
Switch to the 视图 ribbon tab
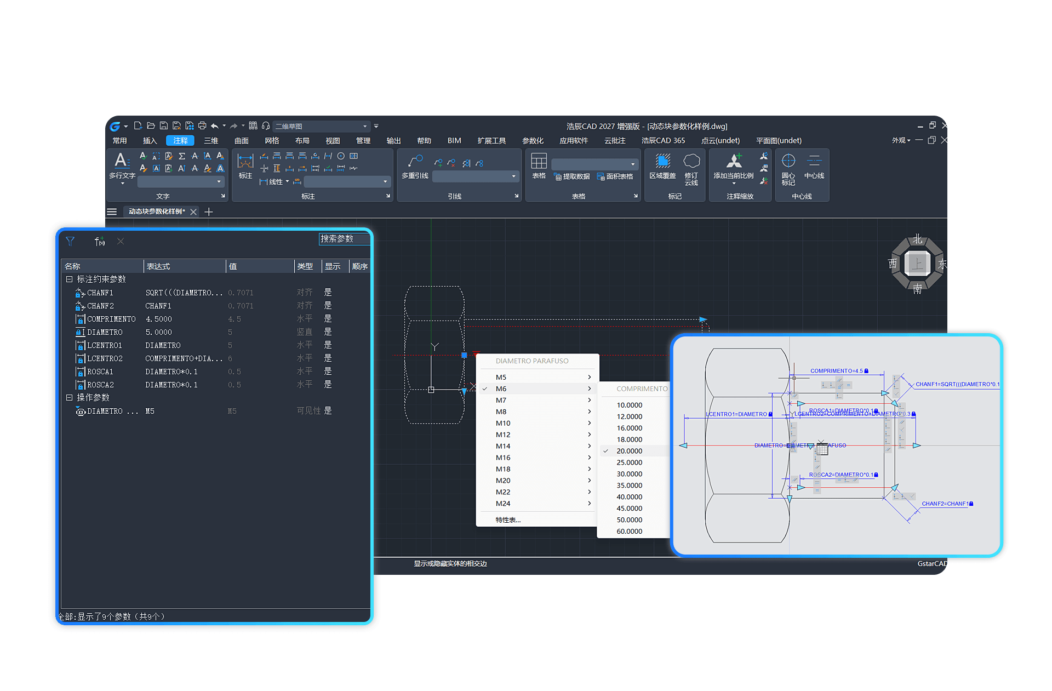pyautogui.click(x=333, y=140)
